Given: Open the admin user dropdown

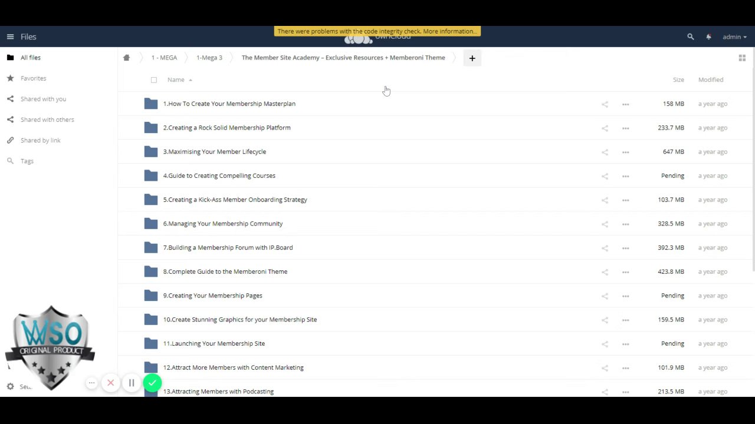Looking at the screenshot, I should 734,37.
